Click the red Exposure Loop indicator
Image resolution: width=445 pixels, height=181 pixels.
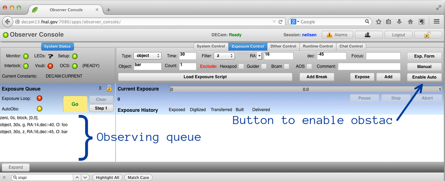(x=40, y=98)
